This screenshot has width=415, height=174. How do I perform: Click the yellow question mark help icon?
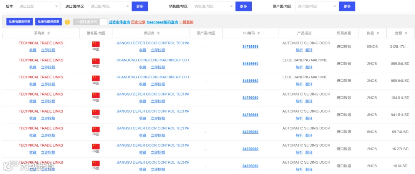pos(67,22)
